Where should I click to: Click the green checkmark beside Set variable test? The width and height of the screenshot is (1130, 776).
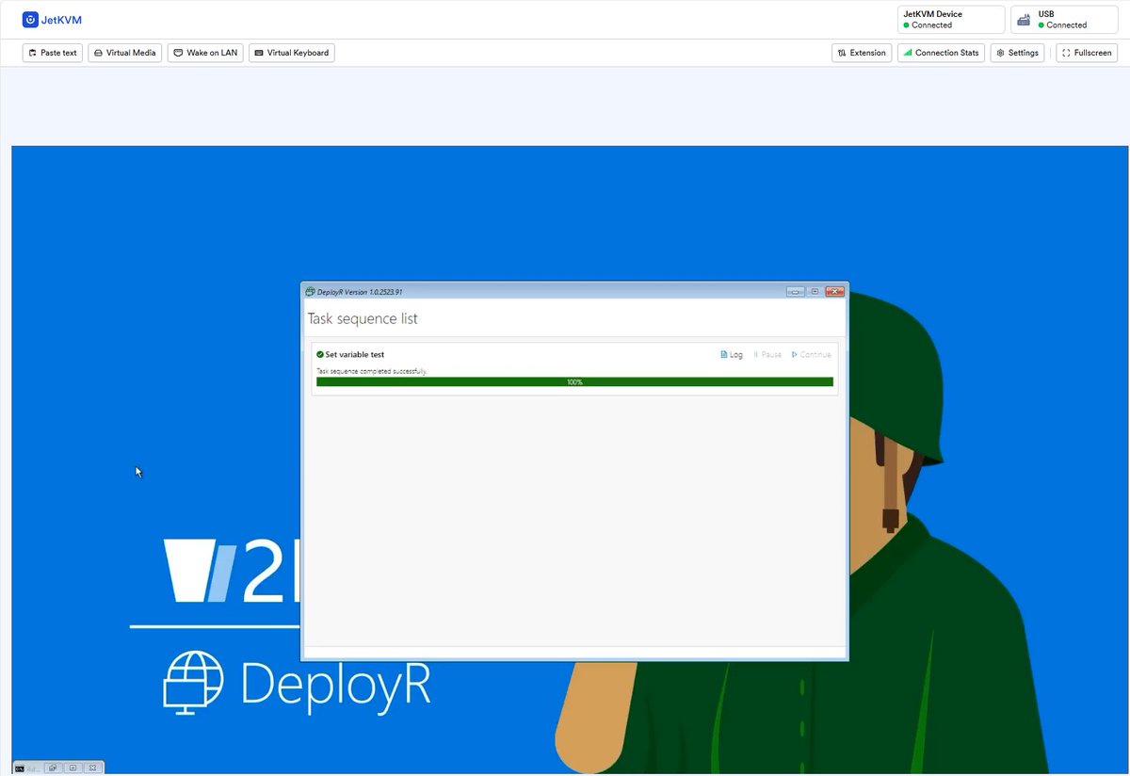pyautogui.click(x=320, y=354)
